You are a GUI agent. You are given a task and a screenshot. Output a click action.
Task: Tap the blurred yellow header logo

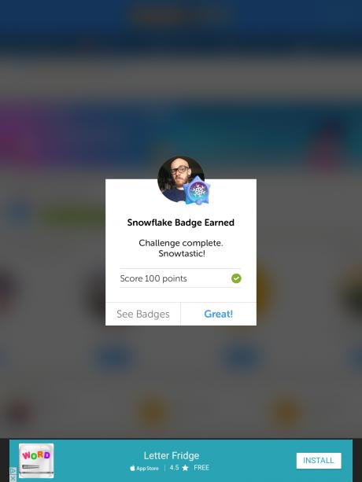point(181,14)
